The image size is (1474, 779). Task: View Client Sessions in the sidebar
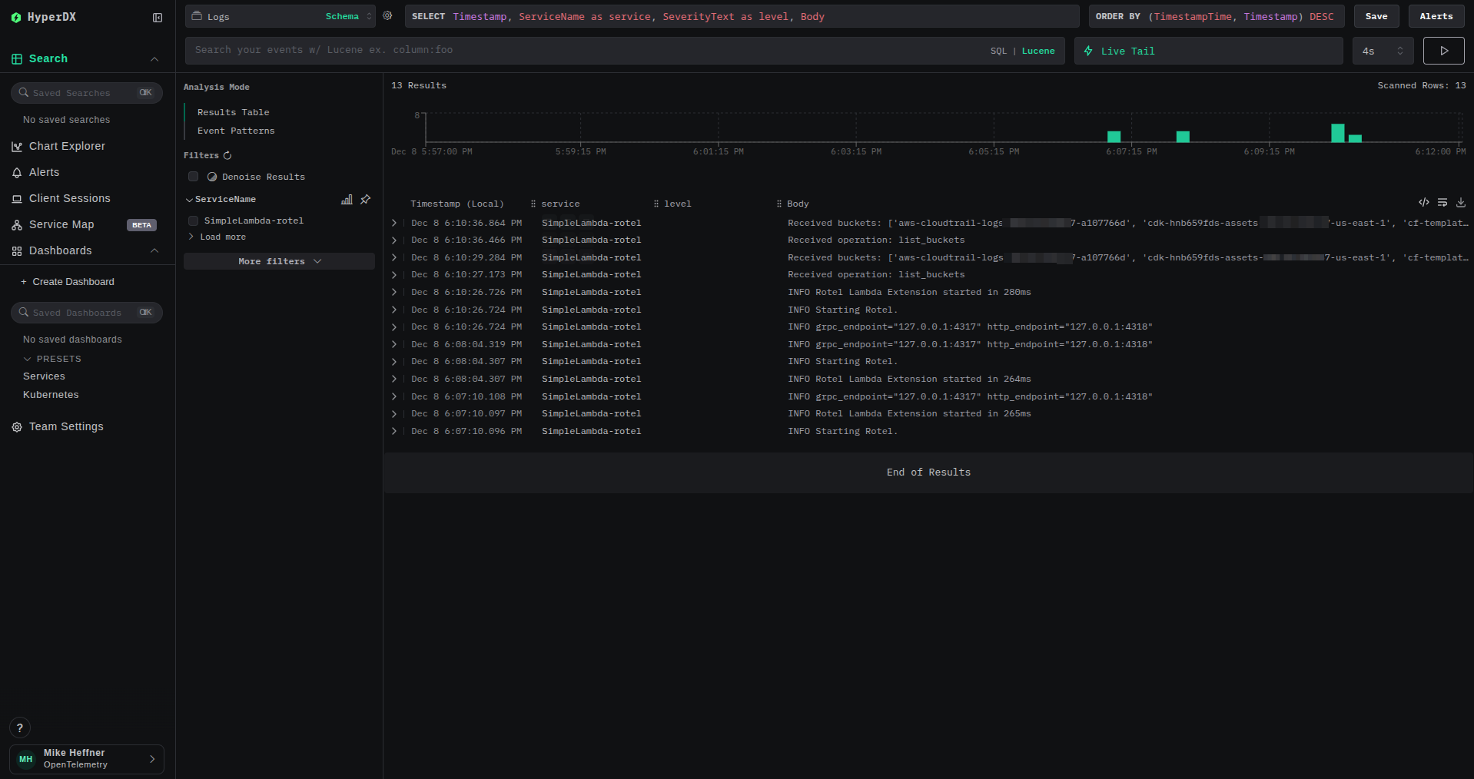(69, 198)
